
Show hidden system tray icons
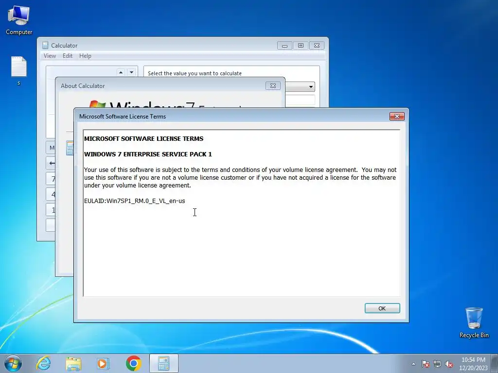tap(413, 364)
